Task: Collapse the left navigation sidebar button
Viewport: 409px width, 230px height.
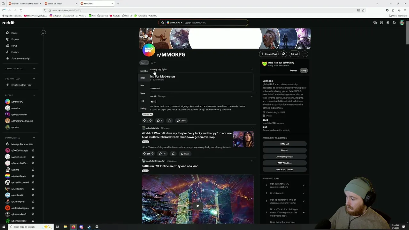Action: 43,33
